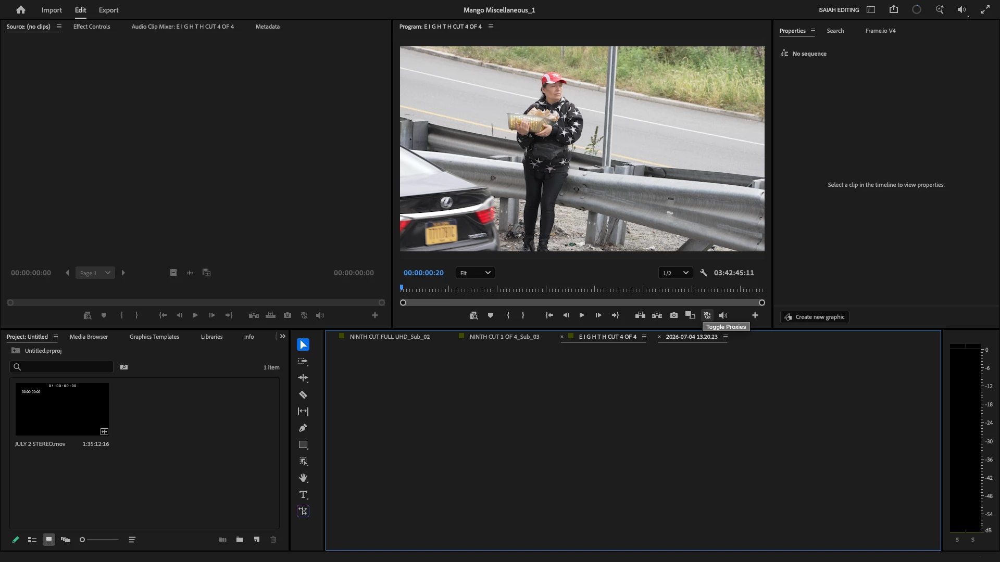Toggle Proxies button in Program monitor

click(707, 315)
